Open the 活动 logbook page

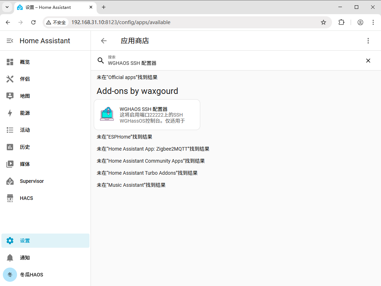[45, 130]
